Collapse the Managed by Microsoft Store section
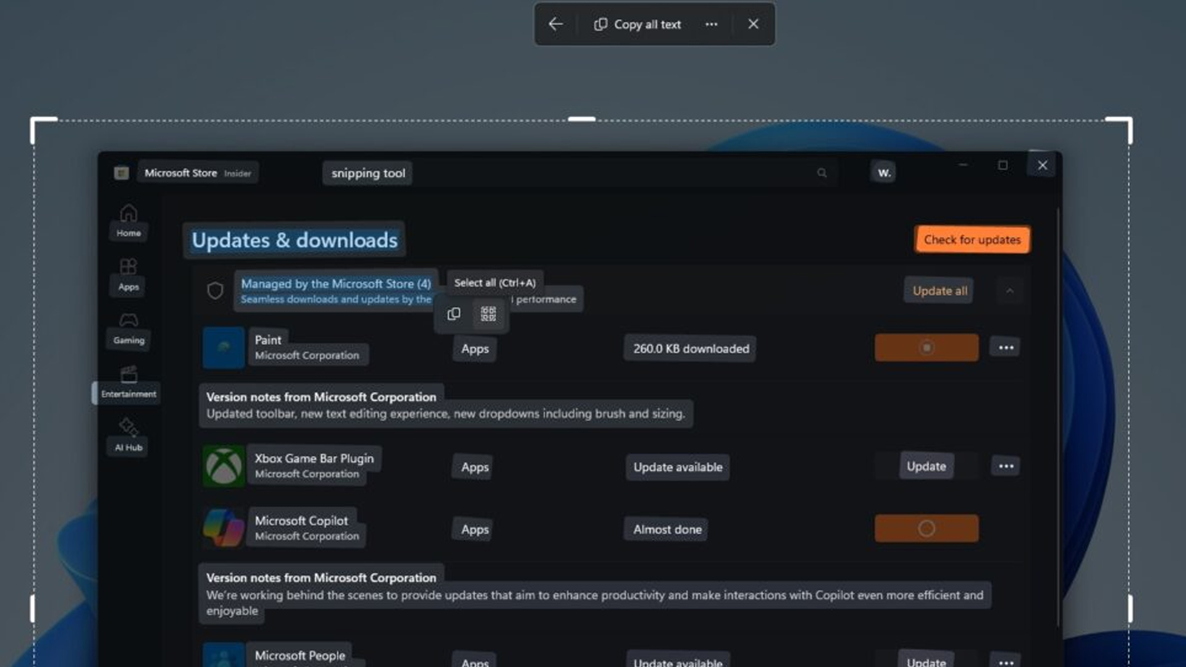This screenshot has height=667, width=1186. click(1009, 291)
